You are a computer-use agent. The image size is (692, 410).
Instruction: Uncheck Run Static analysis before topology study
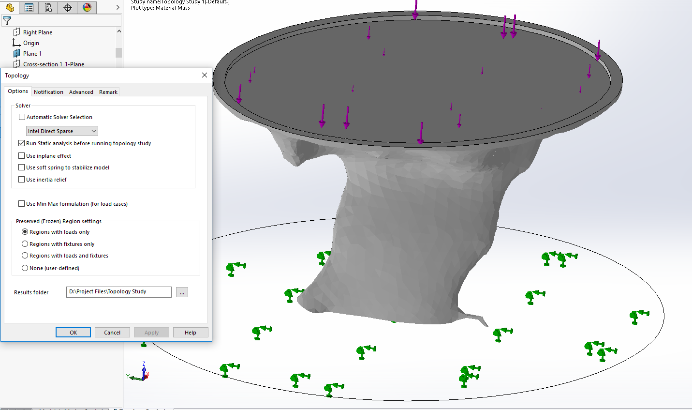(x=21, y=143)
